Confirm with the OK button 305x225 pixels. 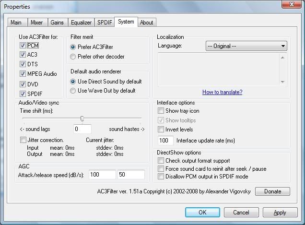[202, 212]
